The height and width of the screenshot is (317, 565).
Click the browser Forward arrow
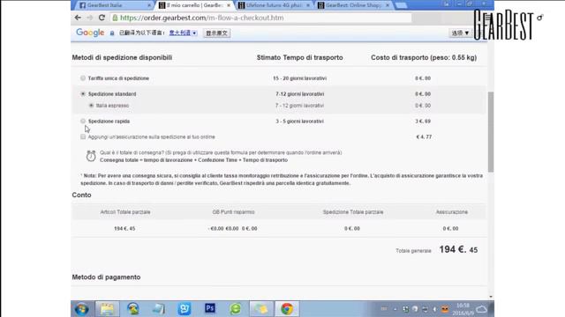click(90, 18)
